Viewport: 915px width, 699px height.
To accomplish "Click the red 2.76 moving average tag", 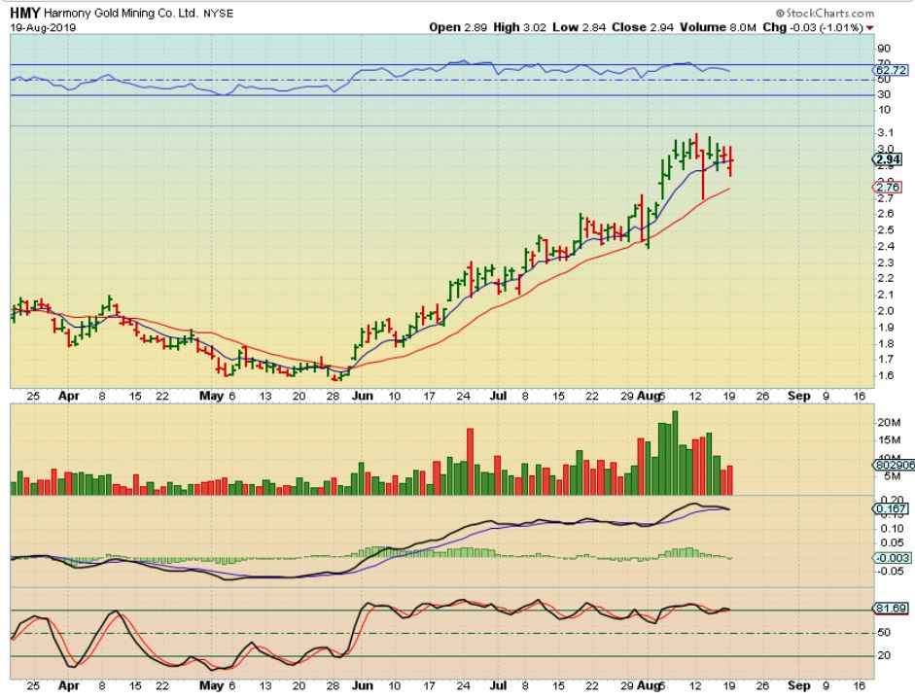I will pyautogui.click(x=888, y=188).
